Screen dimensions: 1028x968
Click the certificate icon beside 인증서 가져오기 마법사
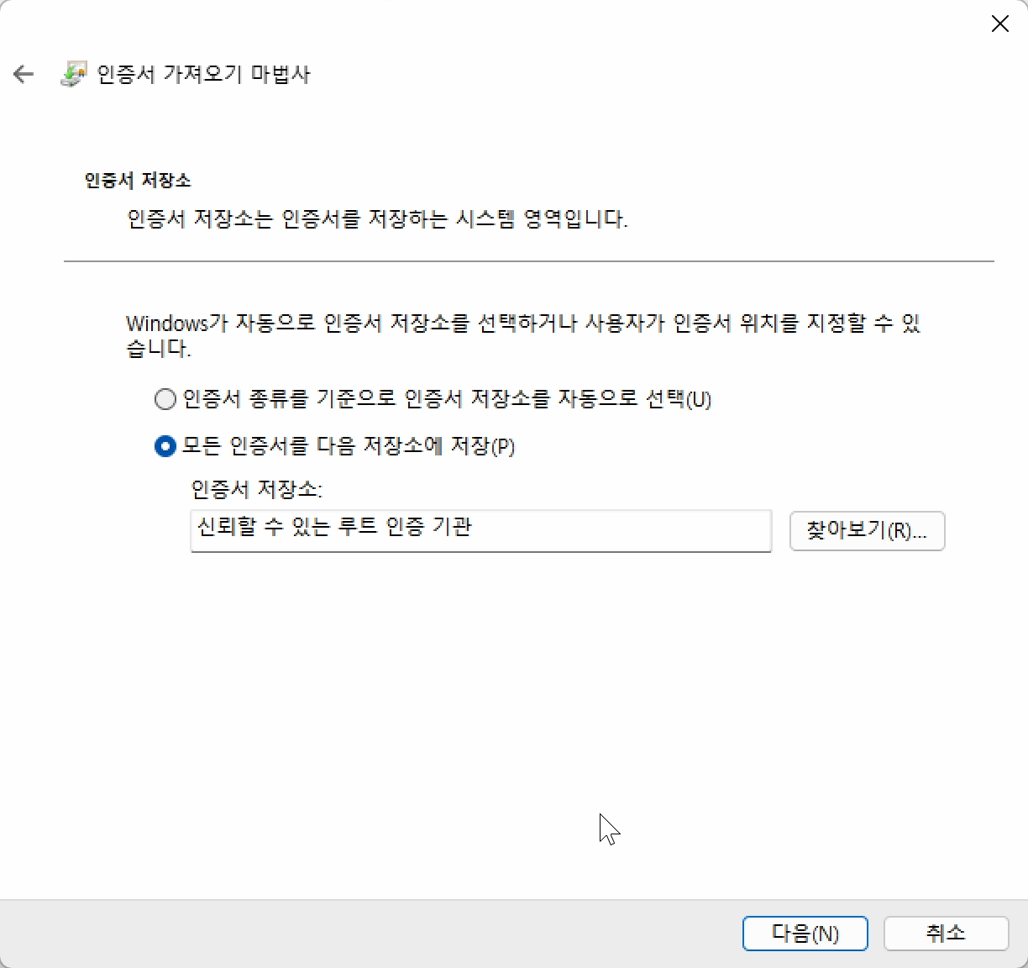coord(74,73)
